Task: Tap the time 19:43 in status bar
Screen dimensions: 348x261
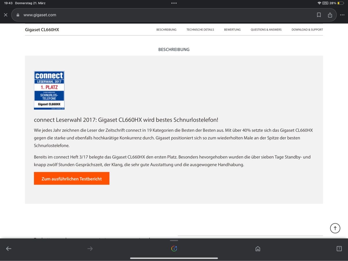Action: click(8, 3)
